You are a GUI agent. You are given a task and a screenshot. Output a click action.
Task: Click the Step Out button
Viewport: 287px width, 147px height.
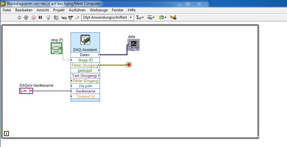pyautogui.click(x=77, y=18)
